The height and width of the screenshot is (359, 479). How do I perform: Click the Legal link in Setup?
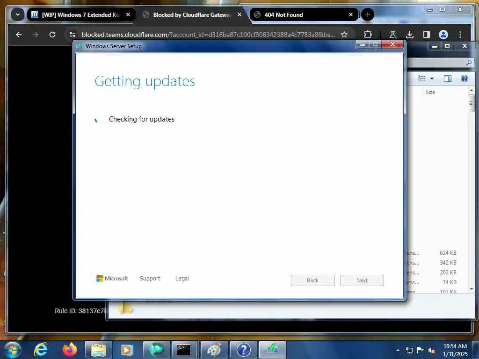[x=182, y=279]
